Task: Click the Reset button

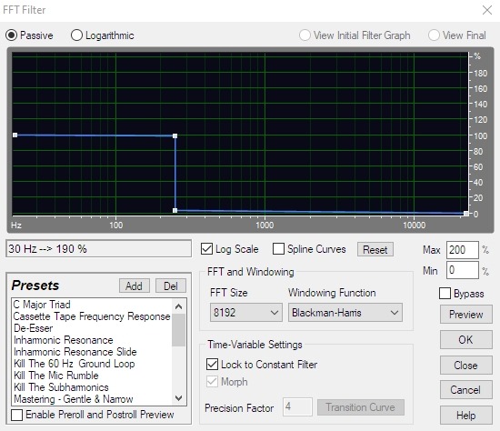Action: click(x=375, y=249)
